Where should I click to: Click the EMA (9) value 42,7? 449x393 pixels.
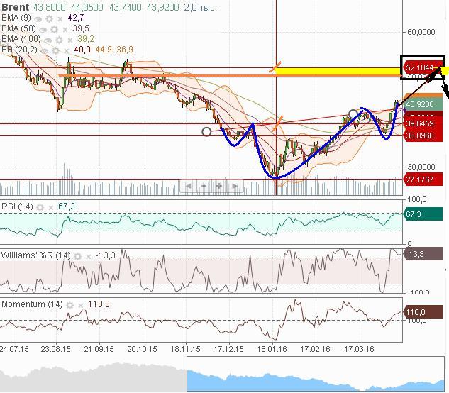pos(76,18)
